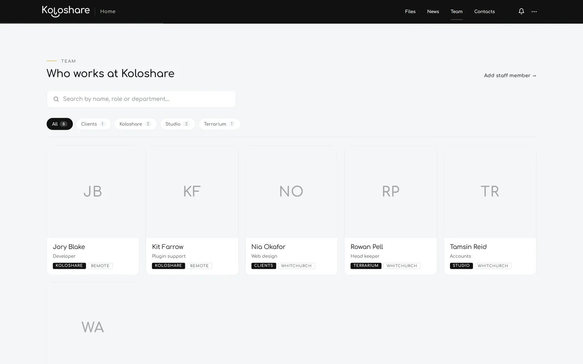Viewport: 583px width, 364px height.
Task: Click Jory Blake's REMOTE tag
Action: point(100,266)
